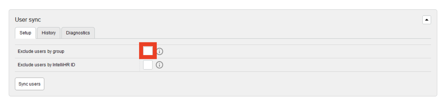Open the Setup tab
448x106 pixels.
pyautogui.click(x=25, y=33)
